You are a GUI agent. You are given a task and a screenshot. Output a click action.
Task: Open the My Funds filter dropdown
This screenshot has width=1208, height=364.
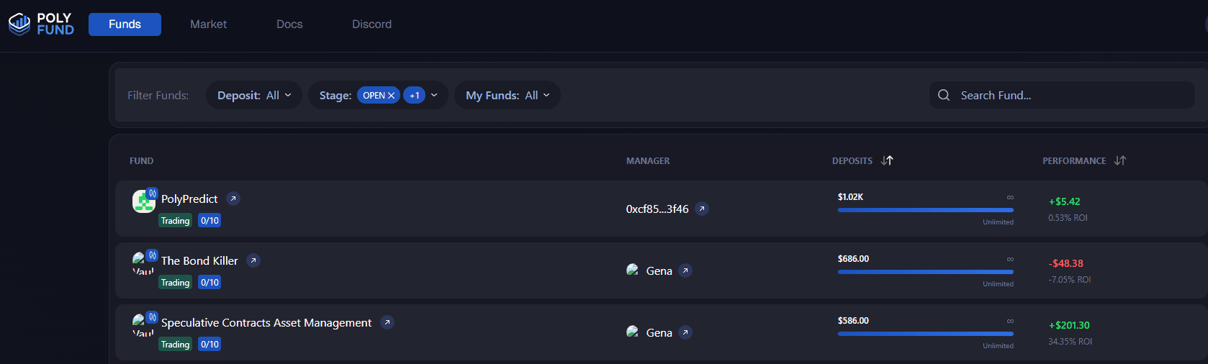[x=508, y=95]
